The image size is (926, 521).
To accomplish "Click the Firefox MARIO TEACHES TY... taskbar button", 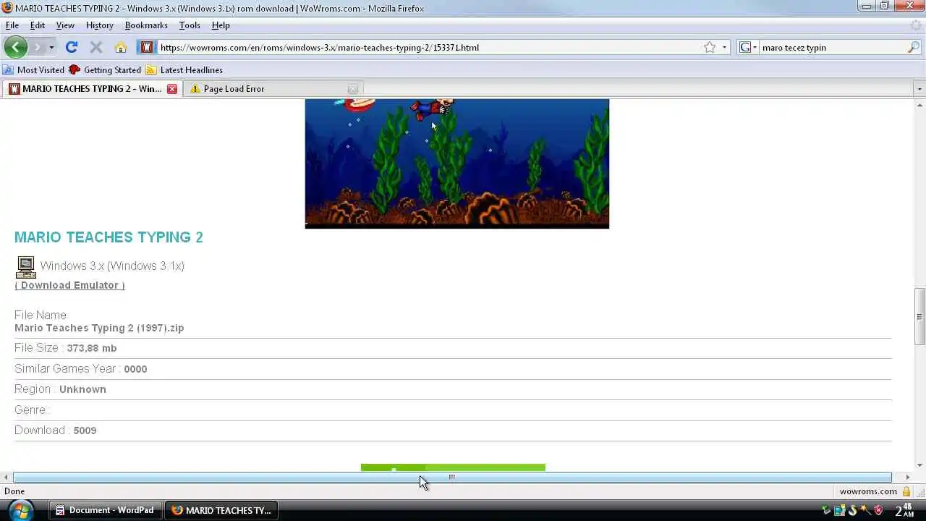I will [221, 510].
